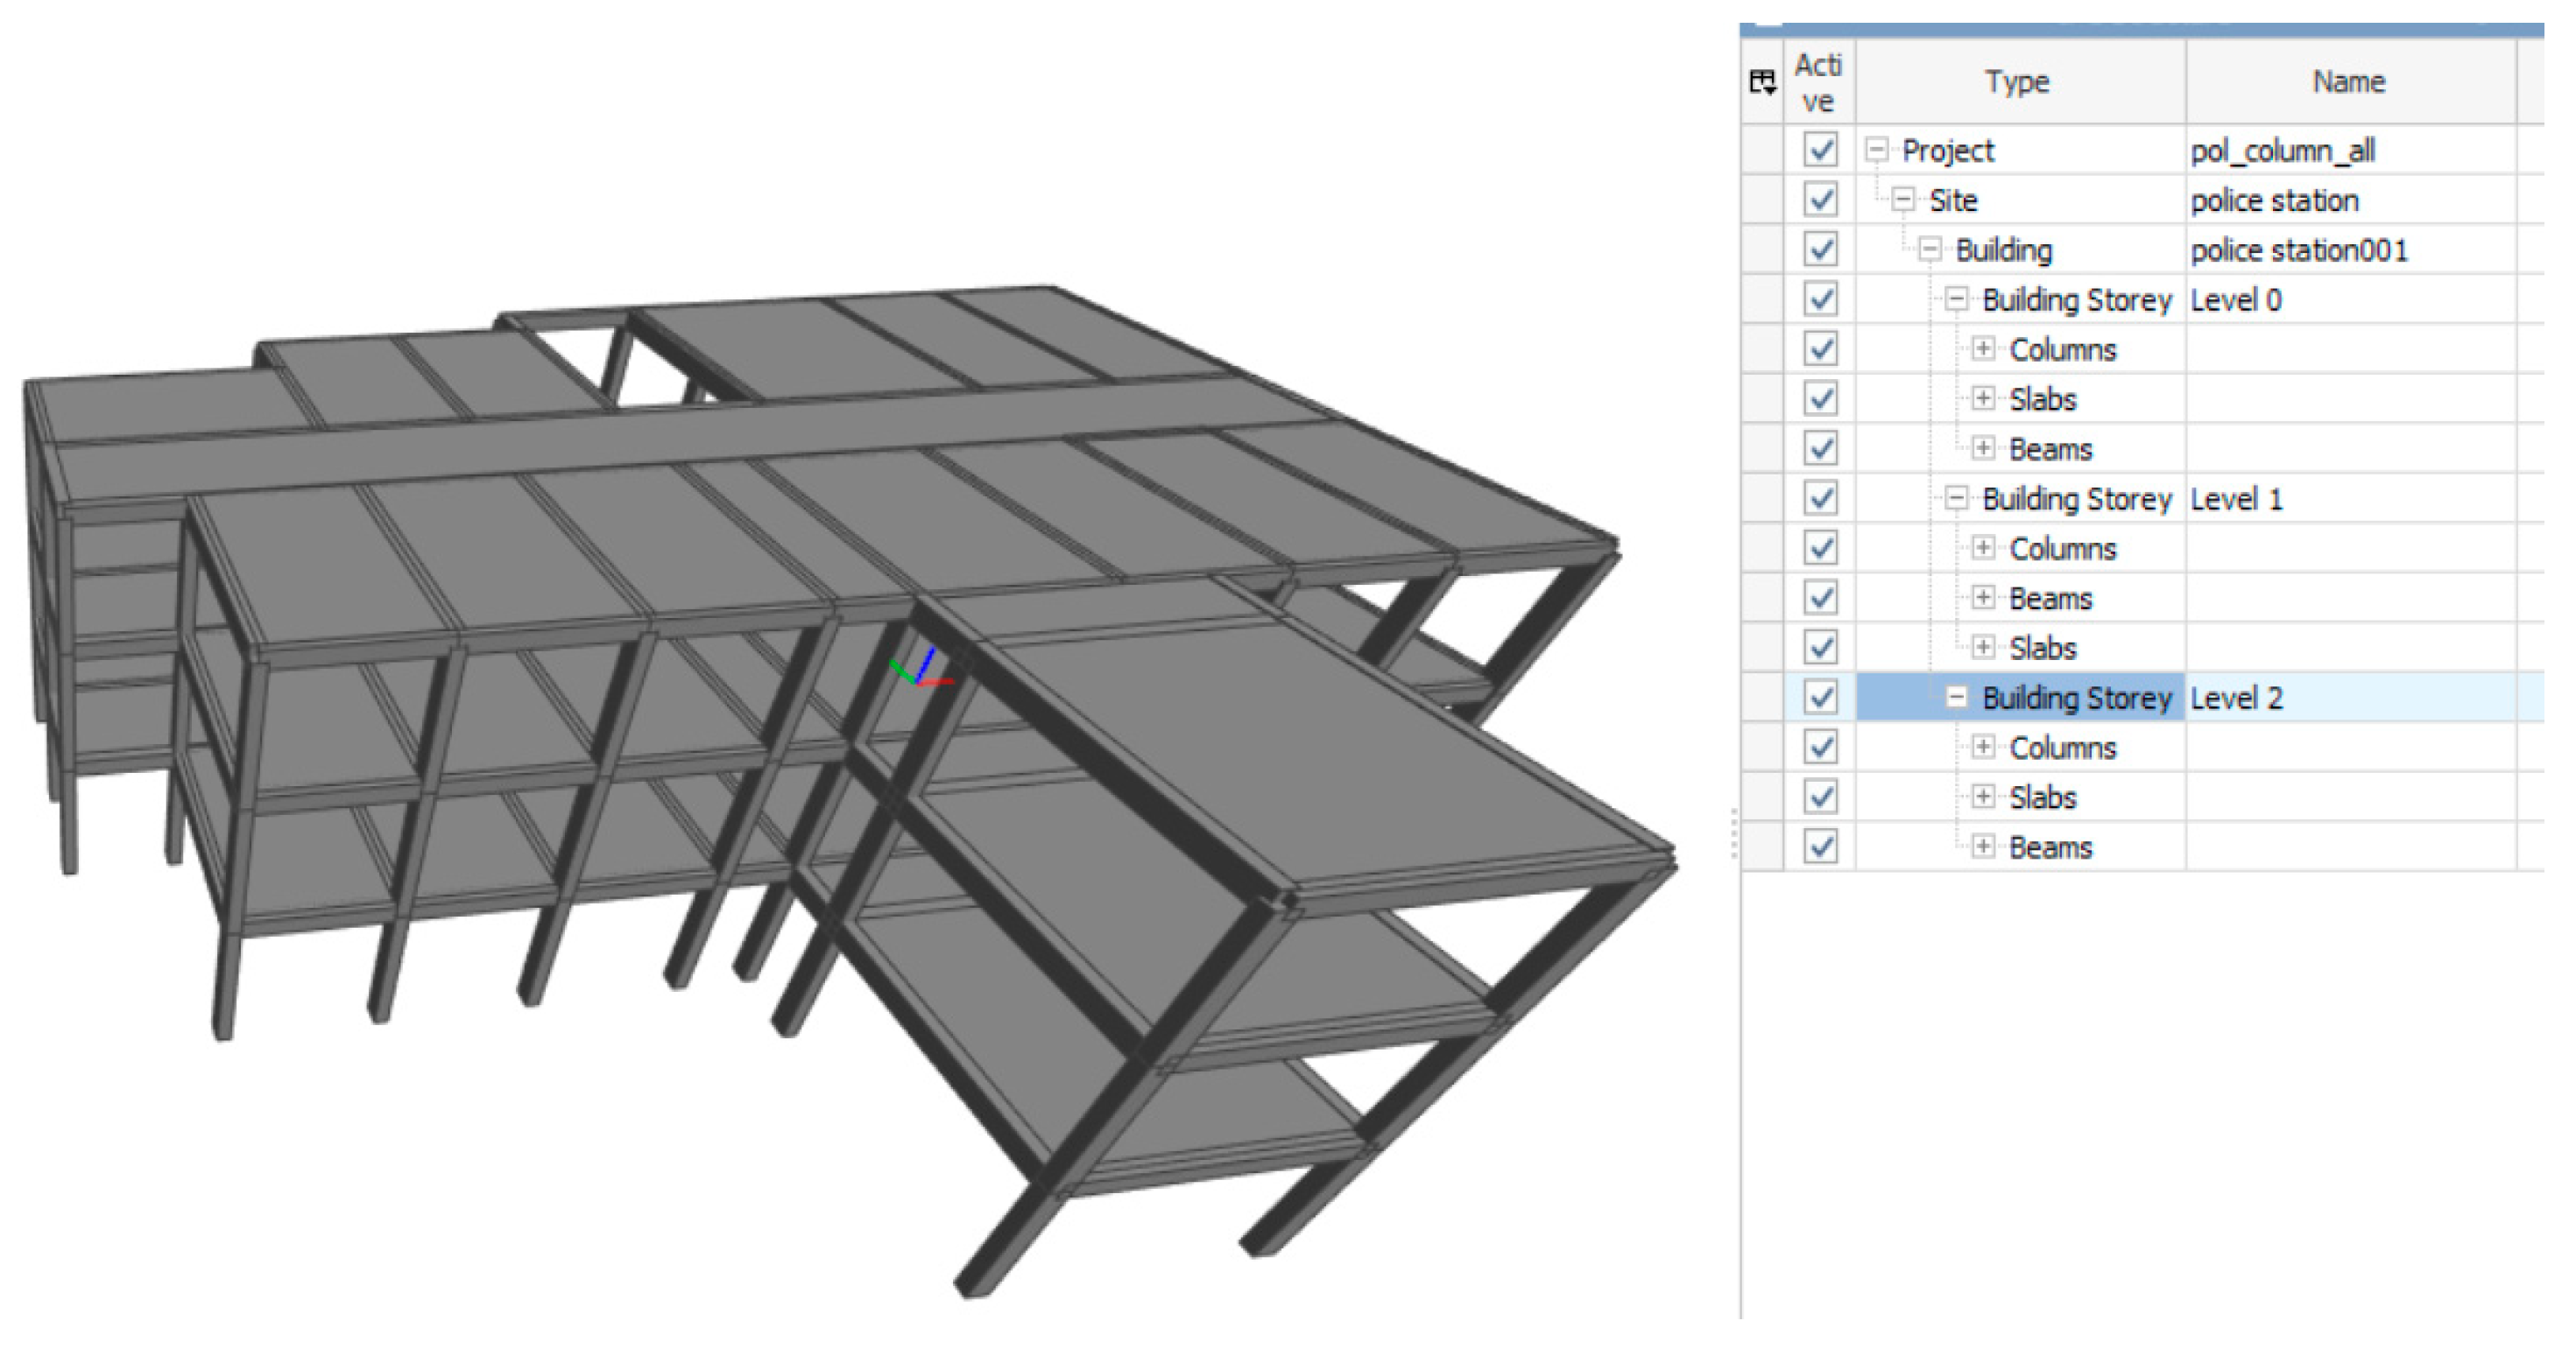Viewport: 2576px width, 1349px height.
Task: Click the Name column header
Action: (x=2348, y=82)
